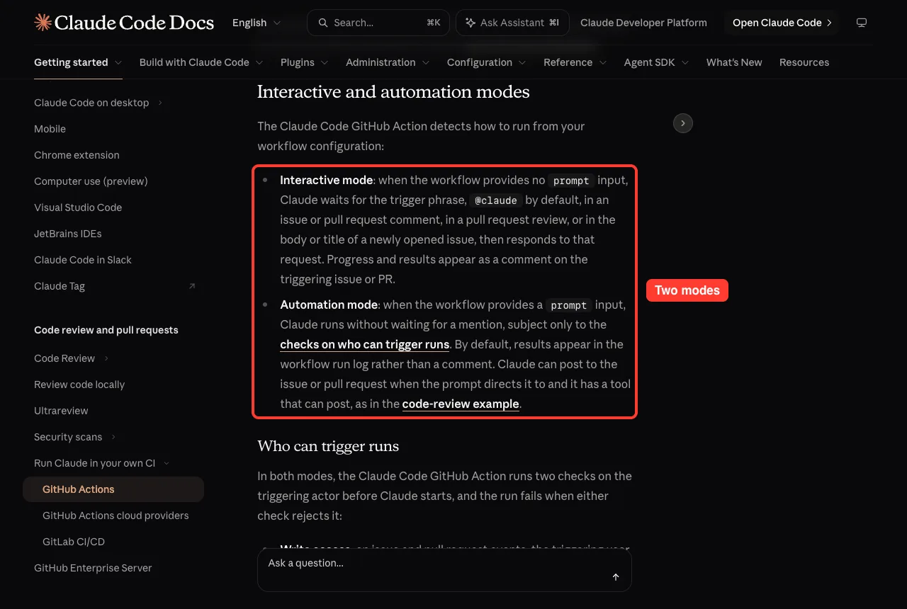Open the Reference menu

coord(575,62)
